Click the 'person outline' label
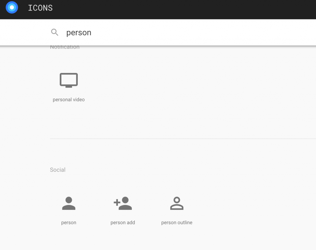The image size is (316, 250). (x=177, y=222)
